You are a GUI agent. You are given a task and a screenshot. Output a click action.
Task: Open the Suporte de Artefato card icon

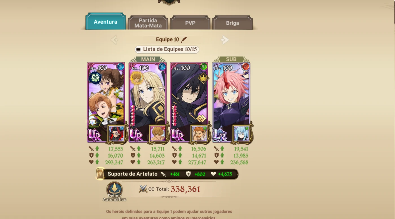coord(100,174)
